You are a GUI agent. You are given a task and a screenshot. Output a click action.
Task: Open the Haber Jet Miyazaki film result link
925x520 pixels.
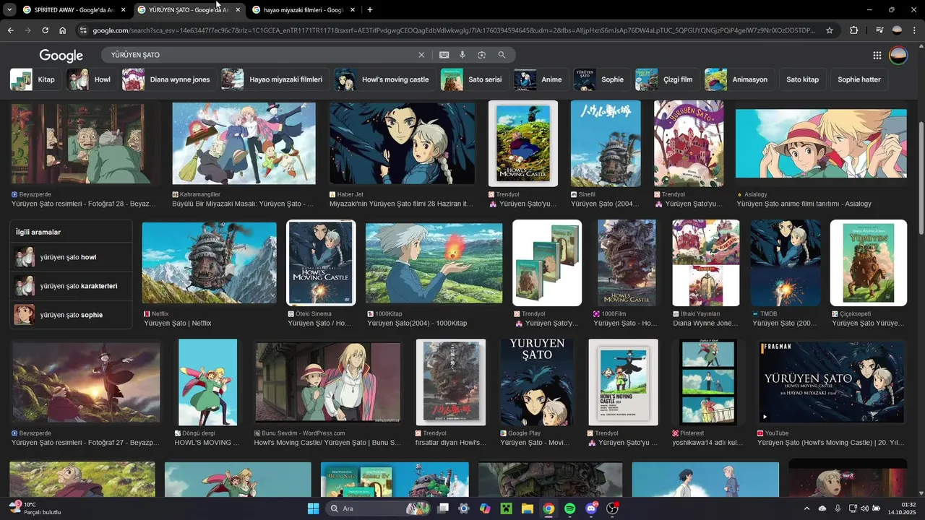tap(401, 204)
